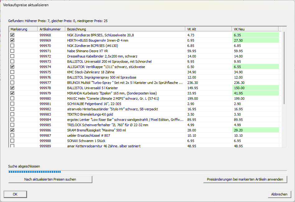
Task: Sort list by Artikelnummer column header
Action: point(51,29)
